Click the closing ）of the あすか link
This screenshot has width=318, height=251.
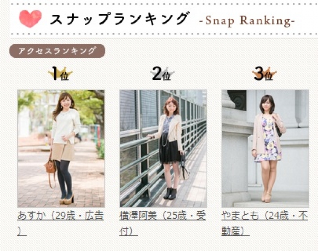coord(21,231)
